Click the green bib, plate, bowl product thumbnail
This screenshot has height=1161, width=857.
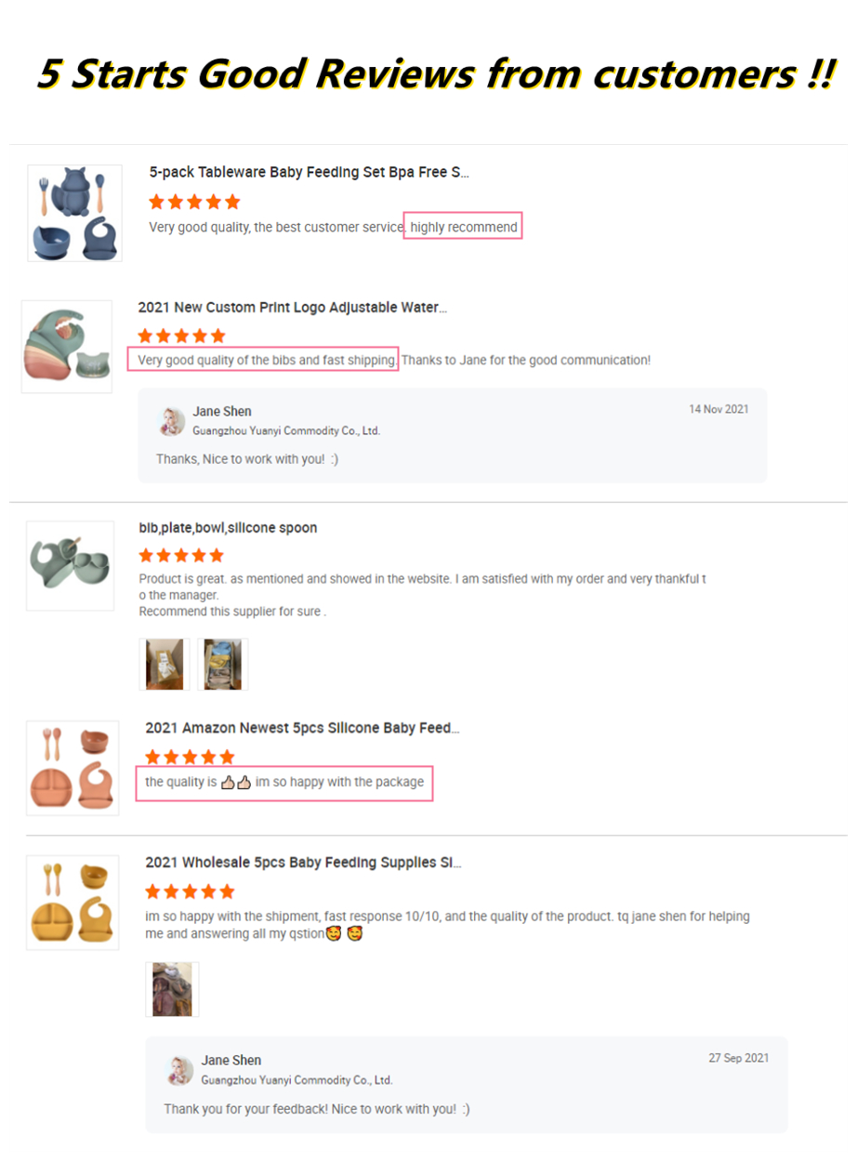(70, 564)
